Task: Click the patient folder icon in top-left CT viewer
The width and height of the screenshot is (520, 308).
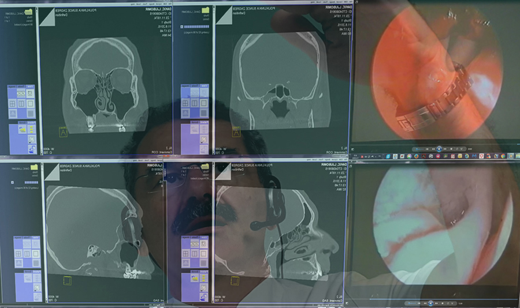Action: point(27,11)
